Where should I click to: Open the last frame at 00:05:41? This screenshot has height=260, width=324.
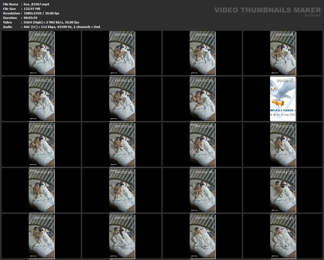coord(283,236)
